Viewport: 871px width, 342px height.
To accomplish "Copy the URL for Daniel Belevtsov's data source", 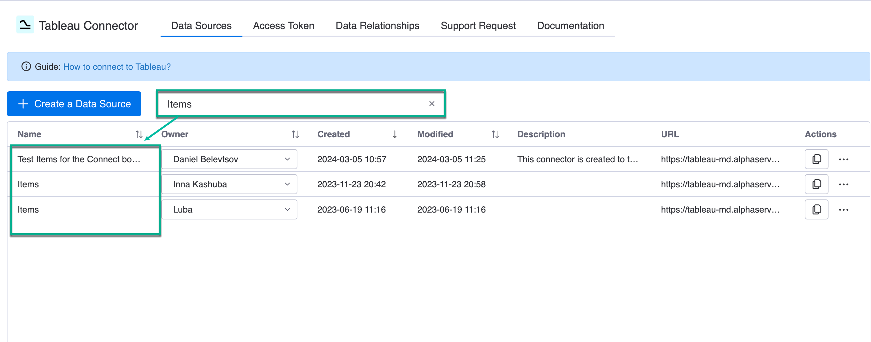I will (816, 159).
